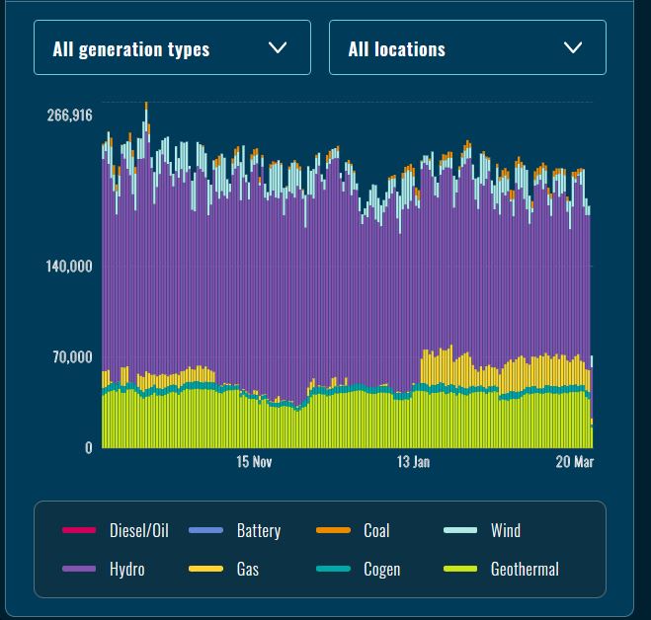Click the 20 Mar date axis label
Viewport: 651px width, 620px height.
[574, 462]
